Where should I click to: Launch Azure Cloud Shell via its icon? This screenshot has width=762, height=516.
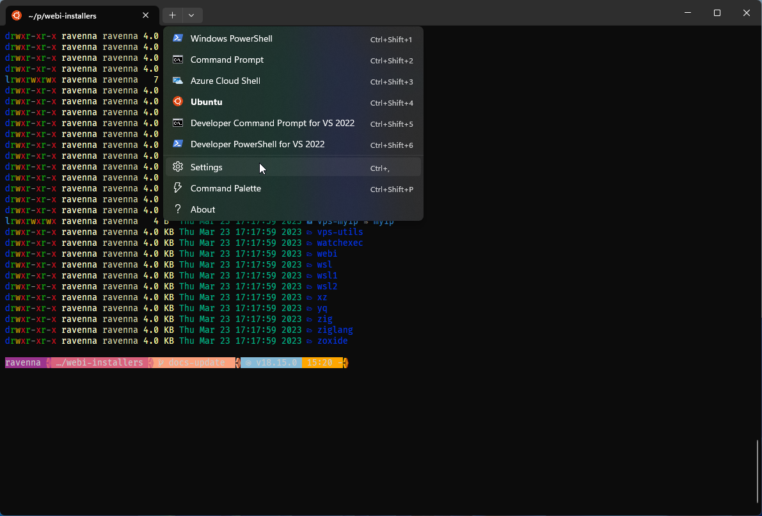coord(178,81)
